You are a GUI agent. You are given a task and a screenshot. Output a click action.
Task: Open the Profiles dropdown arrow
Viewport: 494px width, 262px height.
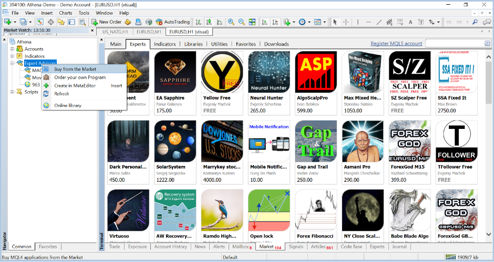pos(30,22)
